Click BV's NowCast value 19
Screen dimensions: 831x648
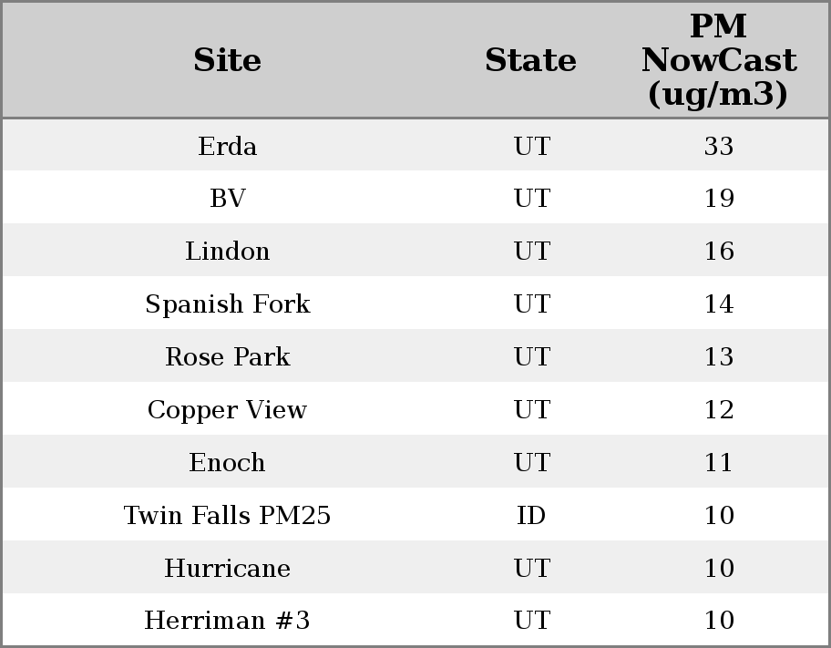[x=719, y=199]
